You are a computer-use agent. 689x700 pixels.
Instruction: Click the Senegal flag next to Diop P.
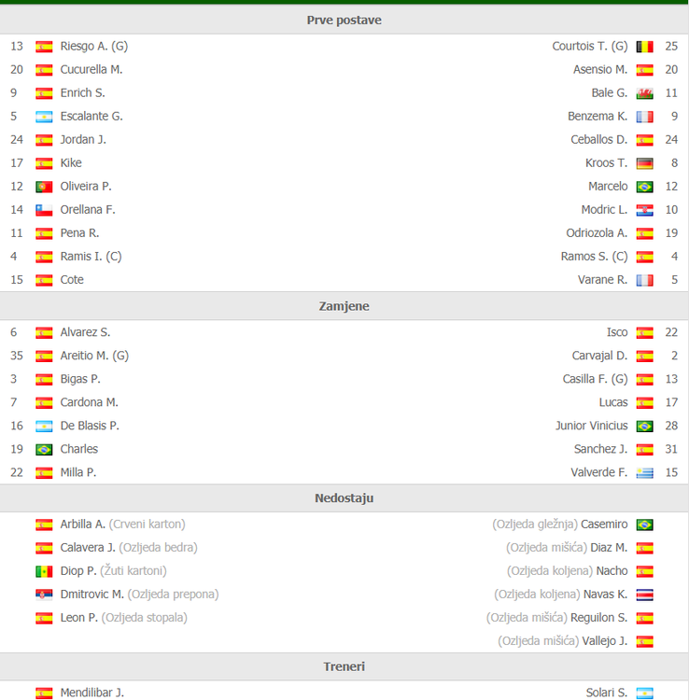[x=44, y=570]
